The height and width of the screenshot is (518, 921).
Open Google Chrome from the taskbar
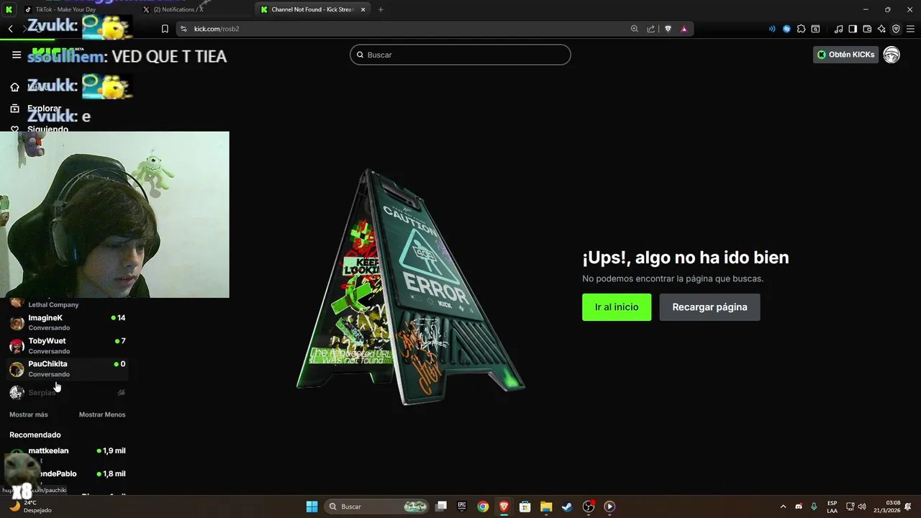point(483,506)
